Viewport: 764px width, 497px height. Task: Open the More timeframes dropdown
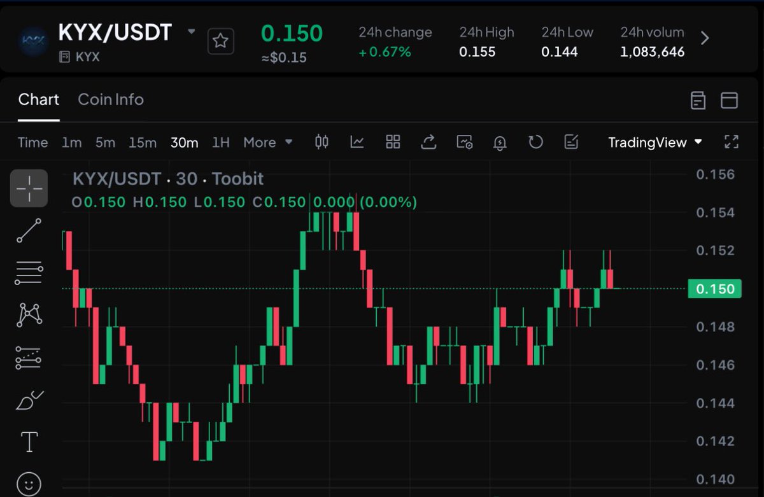(x=268, y=143)
